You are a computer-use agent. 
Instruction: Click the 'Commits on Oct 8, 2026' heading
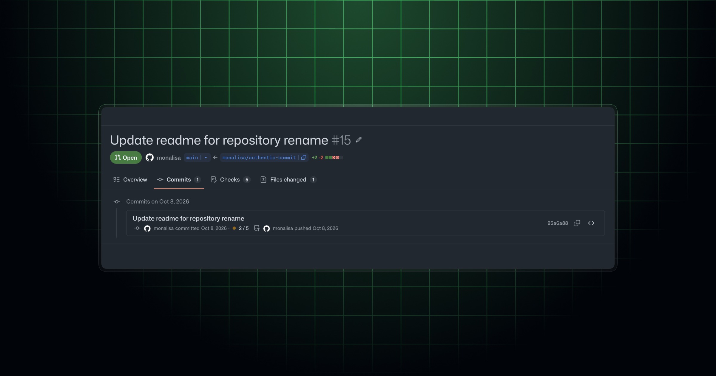[x=158, y=201]
